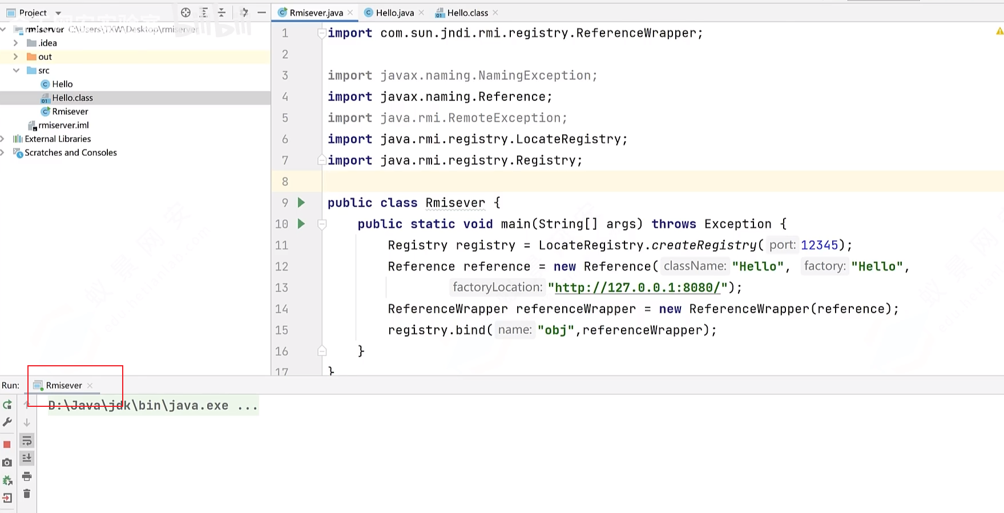Click class name Rmisever on line 9
The width and height of the screenshot is (1004, 513).
455,203
